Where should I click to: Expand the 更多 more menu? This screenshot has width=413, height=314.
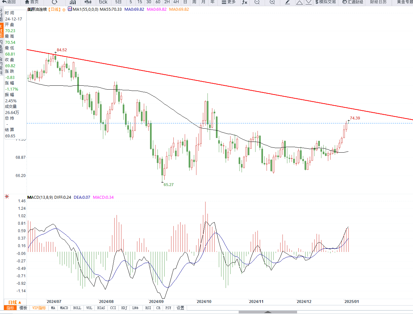pyautogui.click(x=229, y=2)
